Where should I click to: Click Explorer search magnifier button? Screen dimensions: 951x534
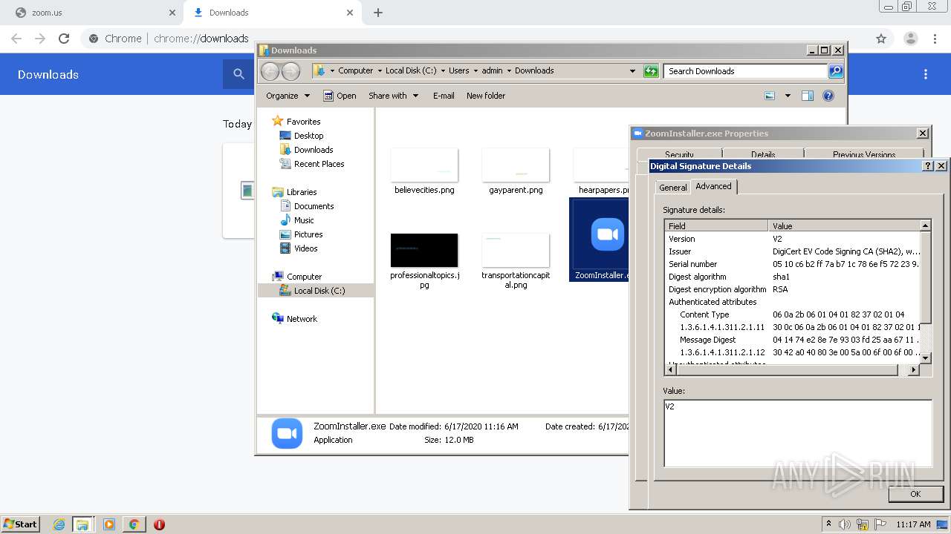(836, 71)
